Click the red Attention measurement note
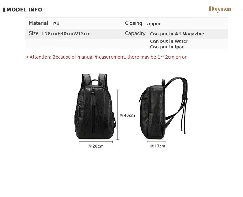The image size is (243, 197). point(106,57)
